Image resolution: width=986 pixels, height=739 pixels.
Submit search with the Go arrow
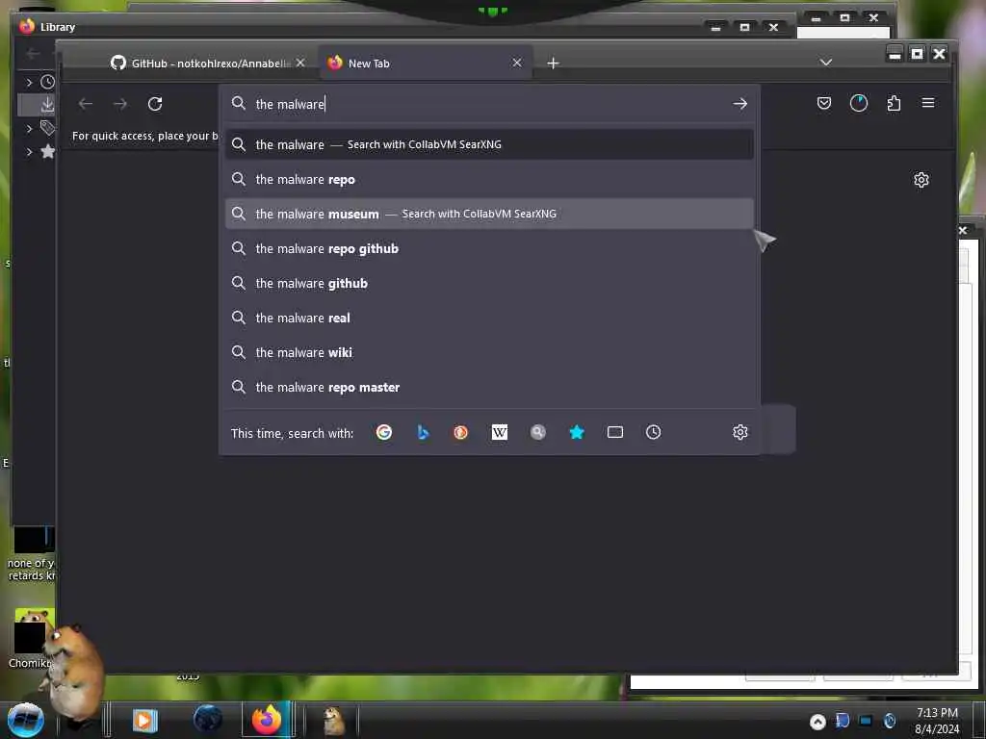pos(740,104)
